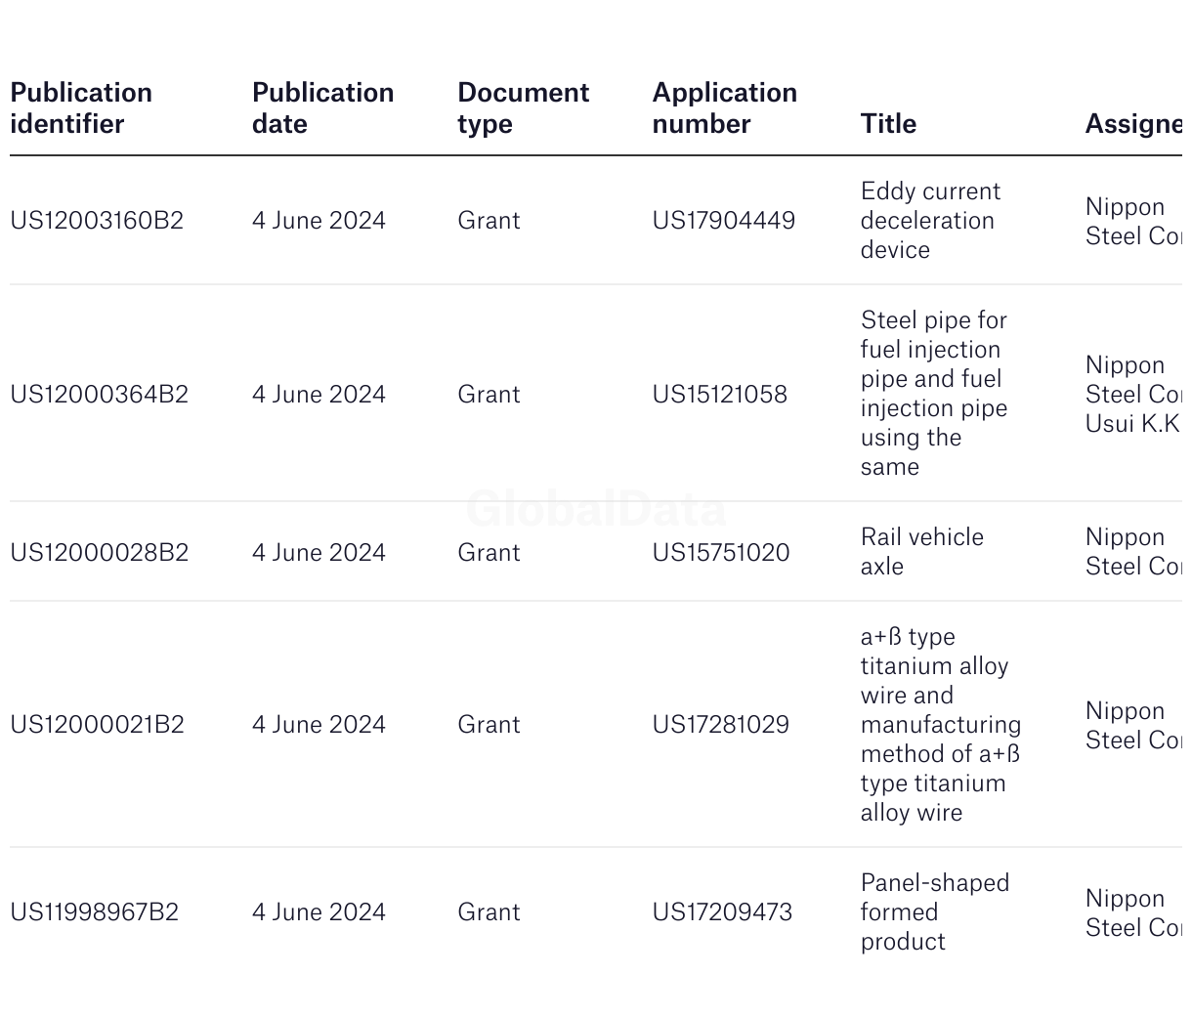Click application number US15751020
Image resolution: width=1192 pixels, height=1016 pixels.
click(721, 553)
